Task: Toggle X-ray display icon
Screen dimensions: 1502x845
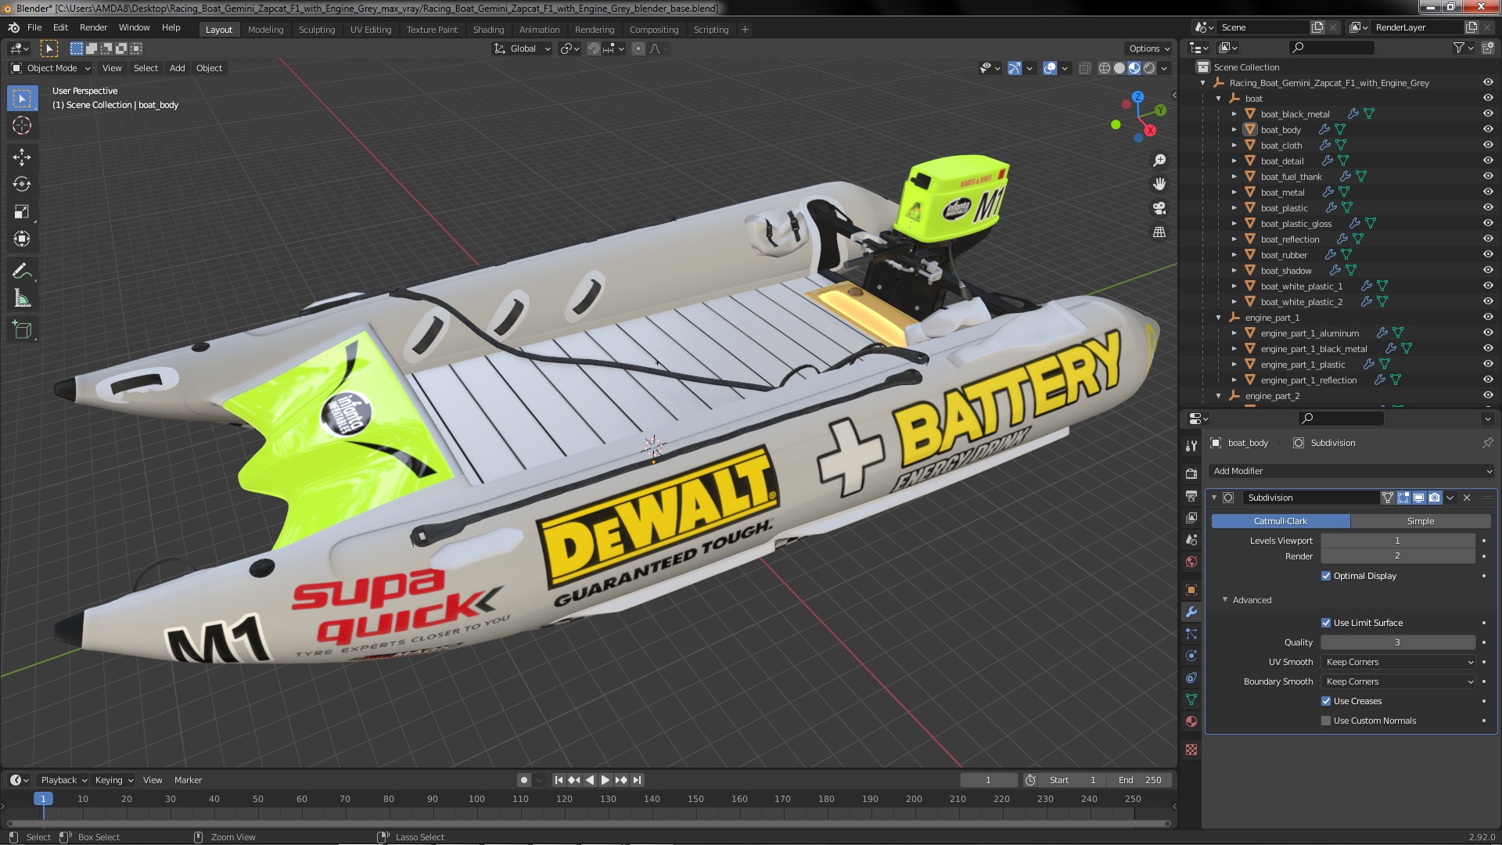Action: (x=1084, y=68)
